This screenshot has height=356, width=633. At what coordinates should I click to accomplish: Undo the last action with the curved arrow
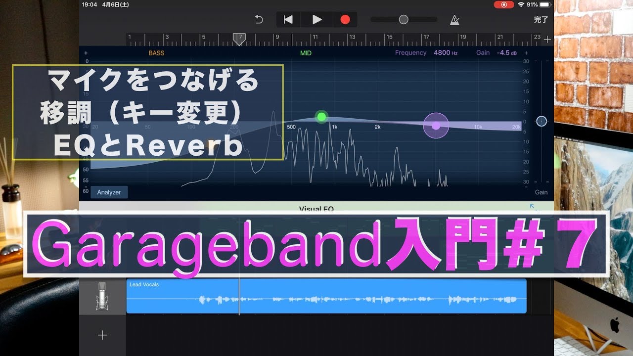259,20
